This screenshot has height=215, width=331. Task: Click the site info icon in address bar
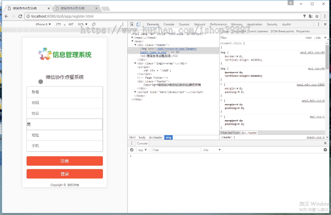click(28, 16)
